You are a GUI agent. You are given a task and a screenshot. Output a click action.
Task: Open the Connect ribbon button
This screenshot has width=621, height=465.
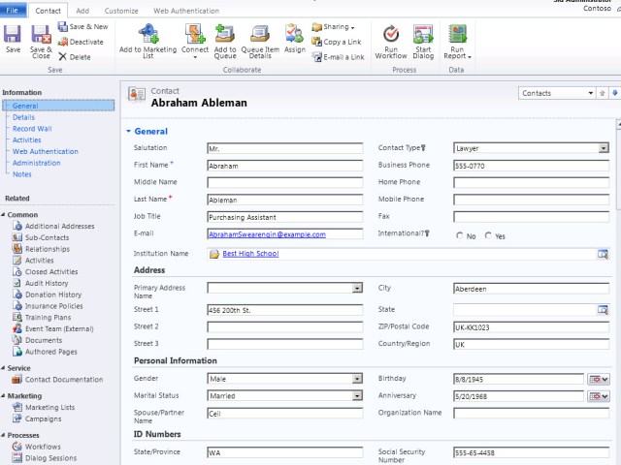[194, 35]
